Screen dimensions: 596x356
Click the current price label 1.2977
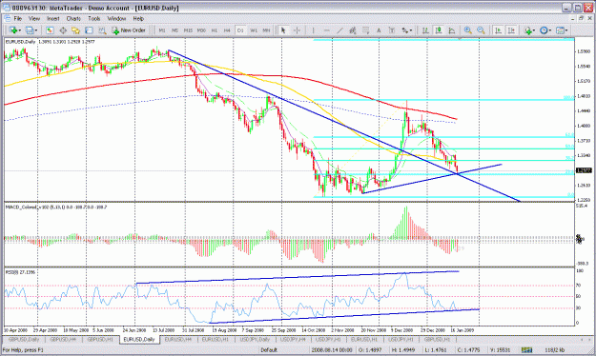coord(584,170)
